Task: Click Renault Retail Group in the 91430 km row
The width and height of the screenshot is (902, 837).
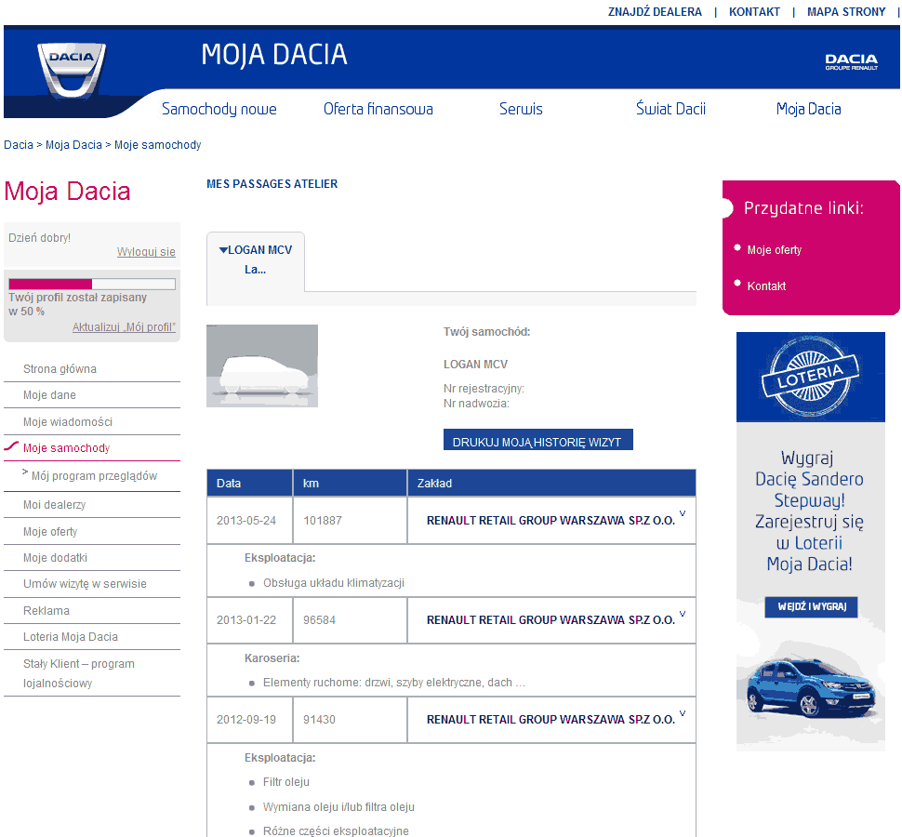Action: pyautogui.click(x=550, y=720)
